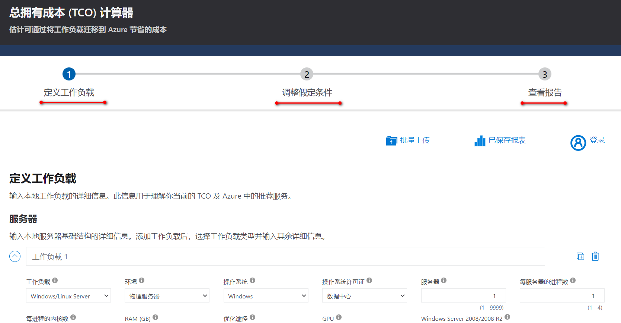Delete workload 1 with the trash icon
This screenshot has width=621, height=323.
(x=595, y=256)
